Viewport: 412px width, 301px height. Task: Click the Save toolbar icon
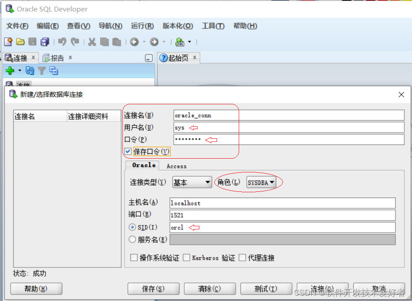32,42
